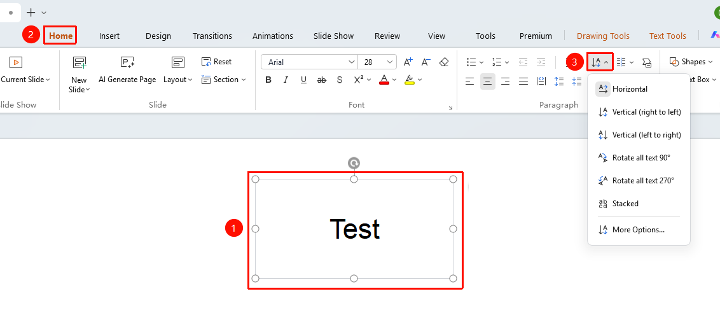Expand the Current Slide dropdown arrow
Image resolution: width=720 pixels, height=317 pixels.
point(48,80)
